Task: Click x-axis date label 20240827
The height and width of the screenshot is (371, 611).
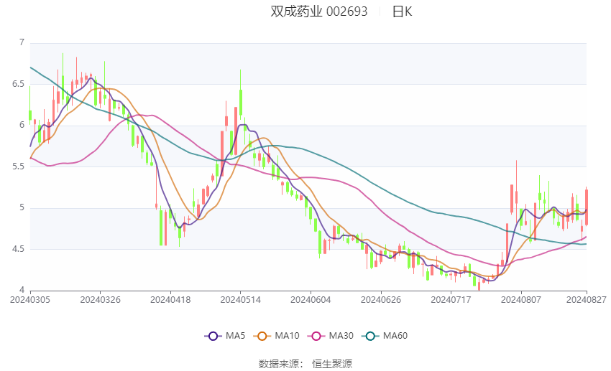Action: 587,300
